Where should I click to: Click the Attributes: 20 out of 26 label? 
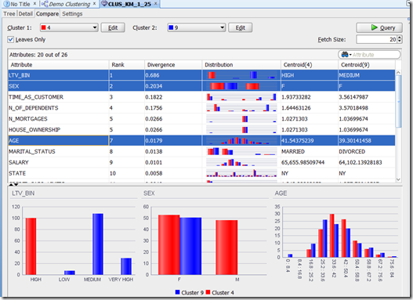coord(38,55)
